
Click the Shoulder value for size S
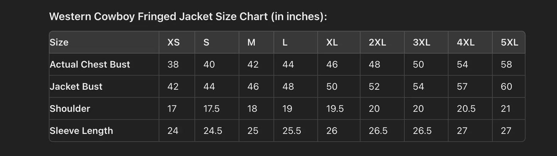211,109
